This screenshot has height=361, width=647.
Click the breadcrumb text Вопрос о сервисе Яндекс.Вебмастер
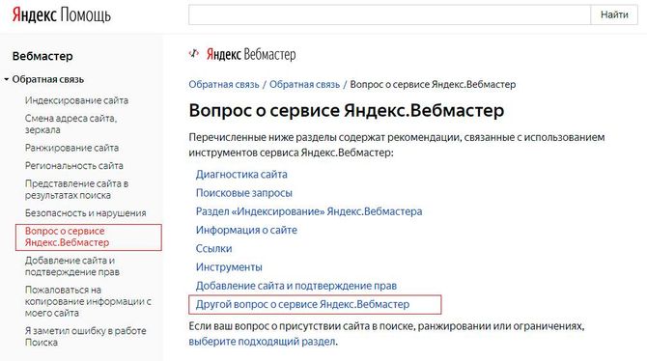click(433, 84)
